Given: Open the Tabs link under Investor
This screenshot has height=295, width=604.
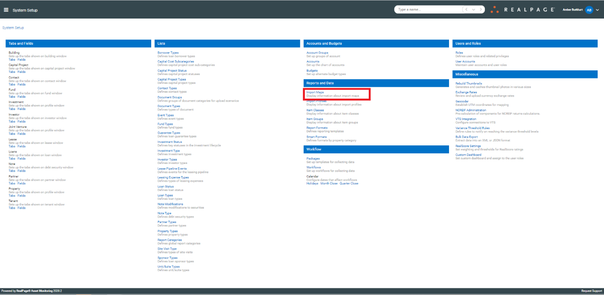Looking at the screenshot, I should (x=12, y=121).
